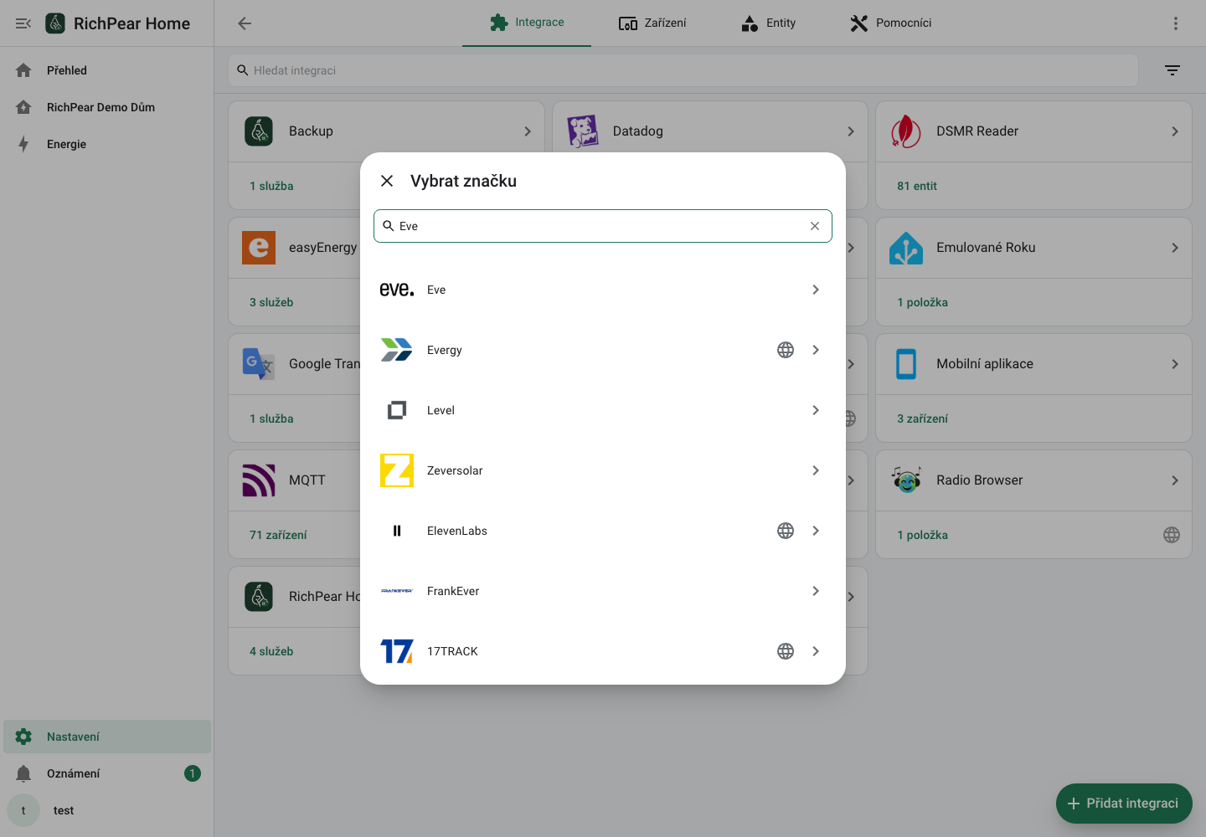Choose the Level brand name
Screen dimensions: 1206x837
coord(441,410)
